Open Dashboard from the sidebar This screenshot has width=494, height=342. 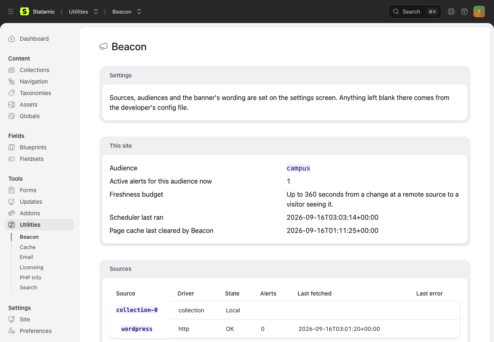34,39
